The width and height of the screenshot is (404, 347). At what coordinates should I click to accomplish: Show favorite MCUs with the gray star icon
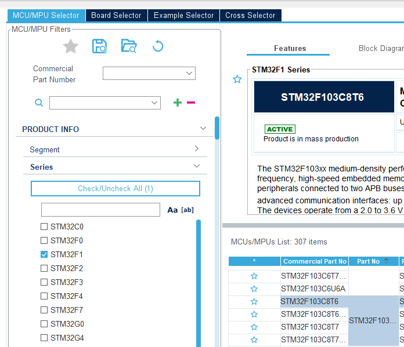[x=71, y=46]
